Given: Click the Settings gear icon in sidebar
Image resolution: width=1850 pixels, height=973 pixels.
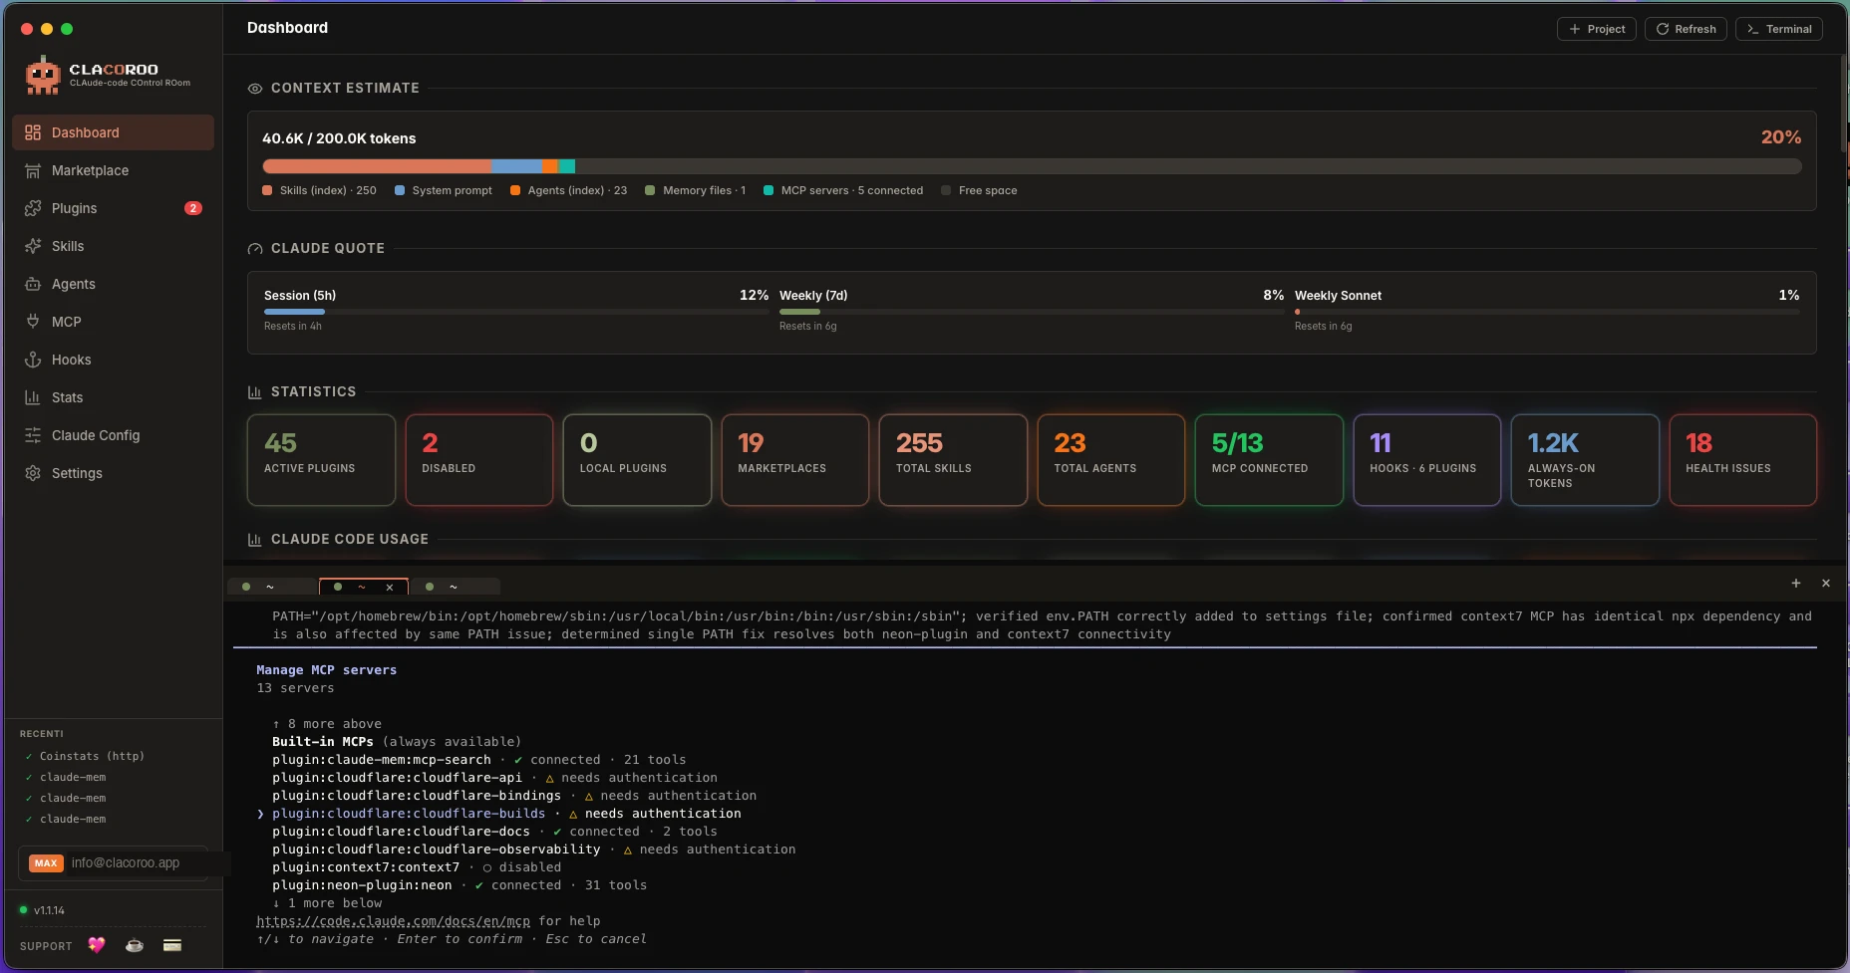Looking at the screenshot, I should tap(33, 473).
